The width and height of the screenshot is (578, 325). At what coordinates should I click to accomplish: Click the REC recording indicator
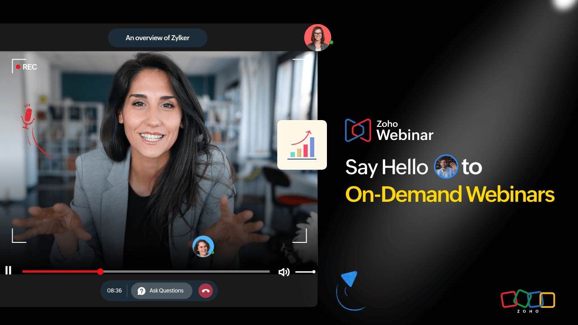(x=25, y=66)
